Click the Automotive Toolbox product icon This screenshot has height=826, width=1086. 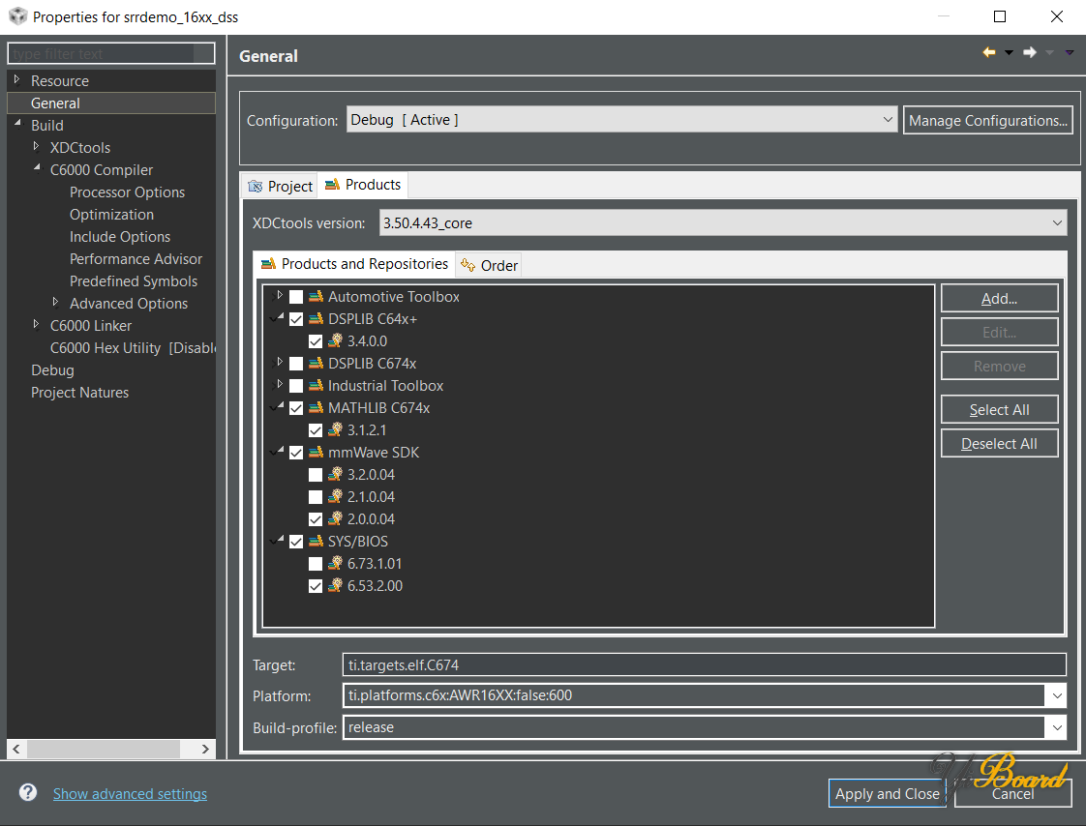[x=316, y=297]
